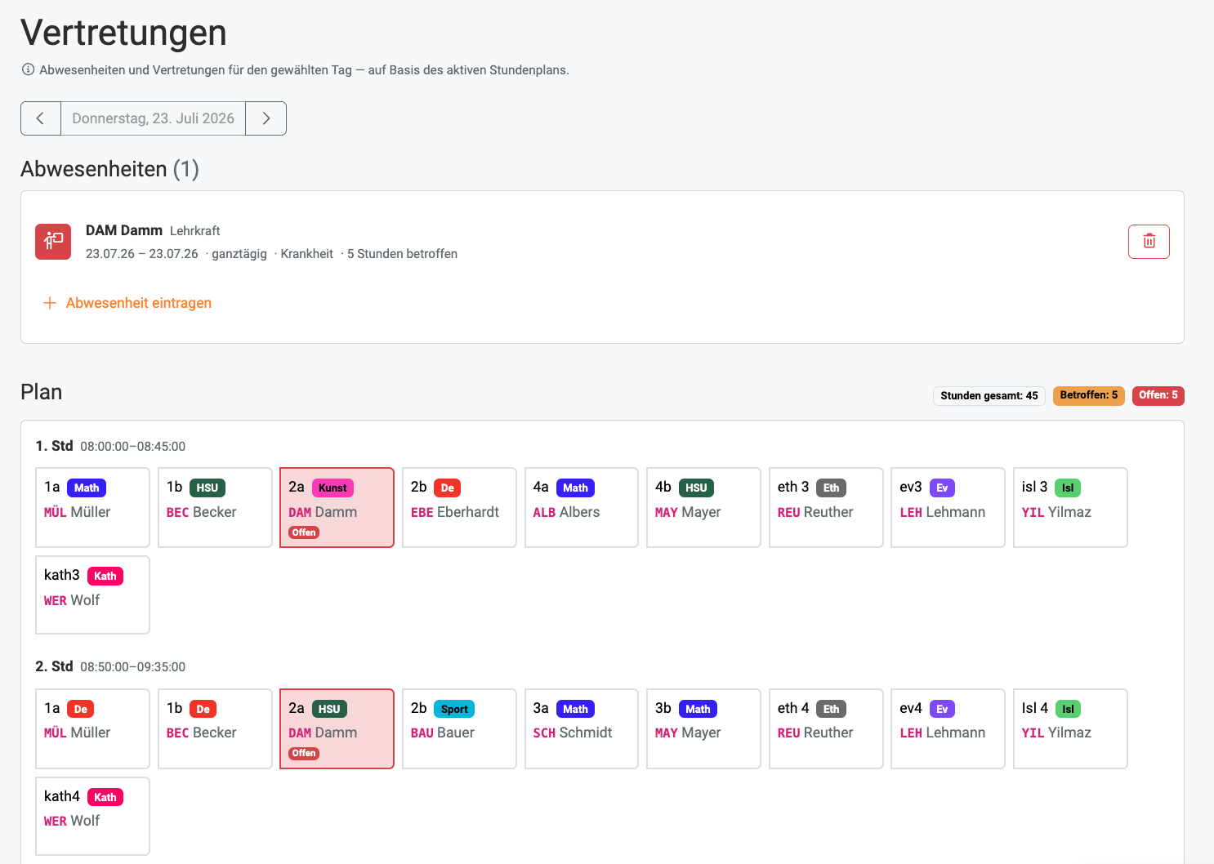Viewport: 1214px width, 864px height.
Task: Select the Betroffen: 5 badge
Action: tap(1088, 395)
